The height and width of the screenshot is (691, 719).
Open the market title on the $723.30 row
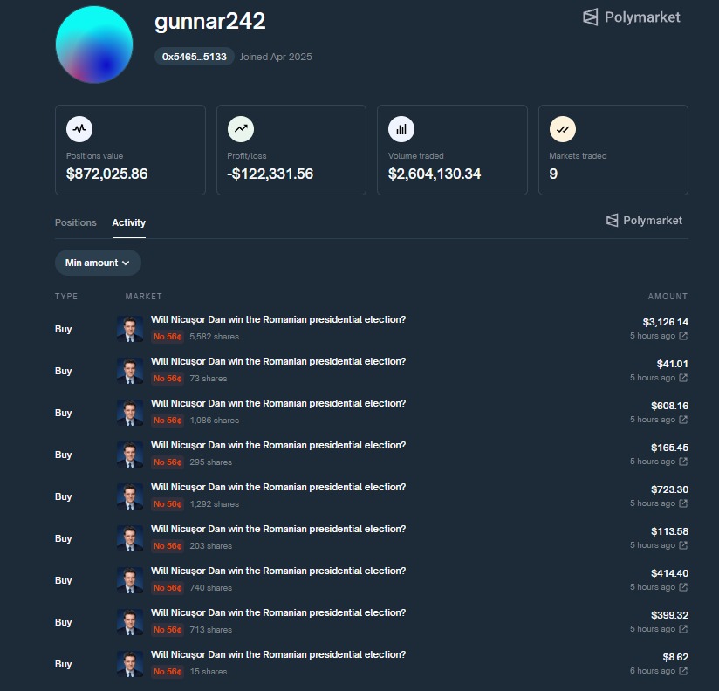click(278, 487)
